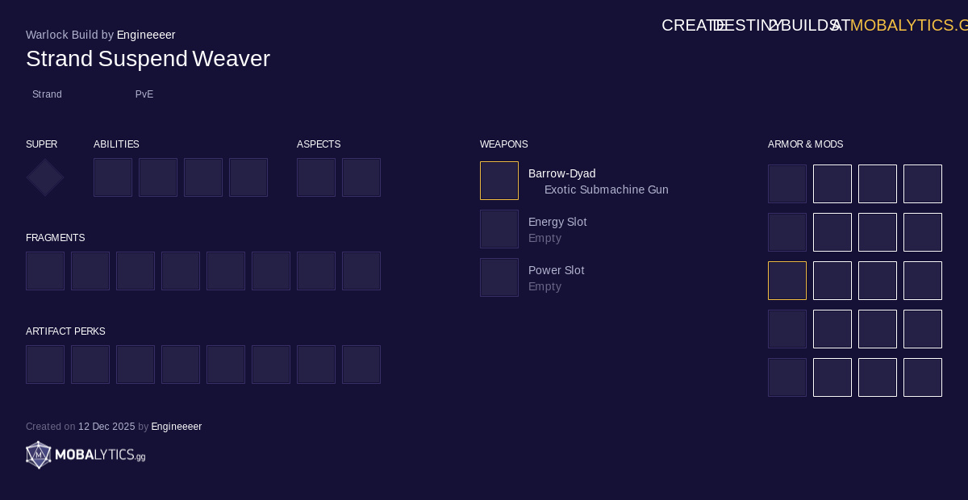968x500 pixels.
Task: Open the Engineeeer author link under title
Action: [146, 35]
